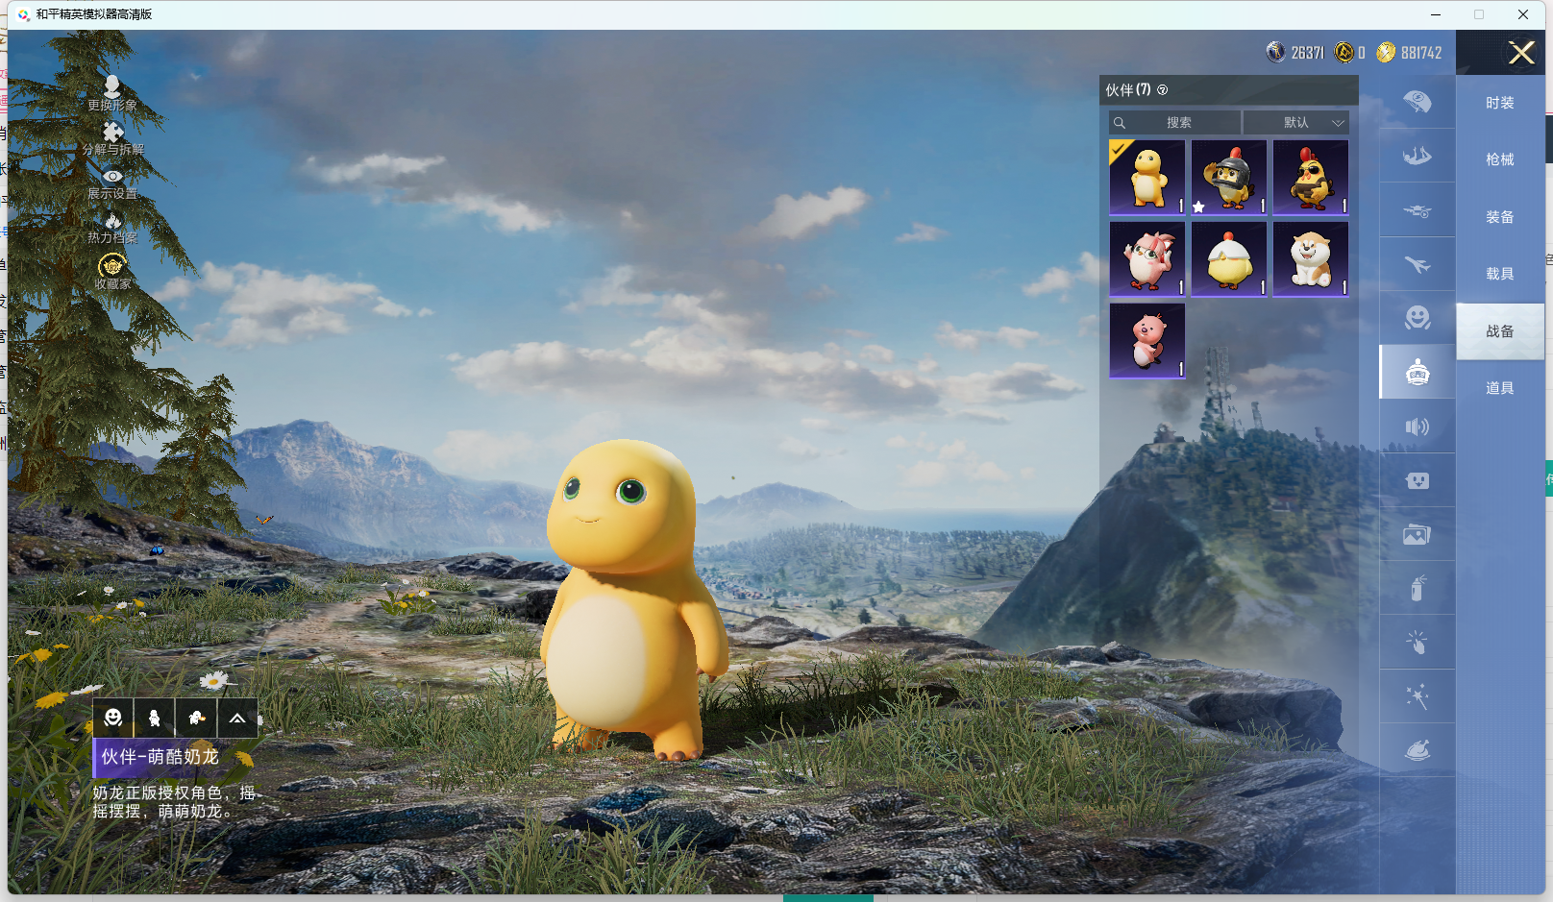The height and width of the screenshot is (902, 1553).
Task: Toggle the character pose button in bottom bar
Action: pyautogui.click(x=154, y=719)
